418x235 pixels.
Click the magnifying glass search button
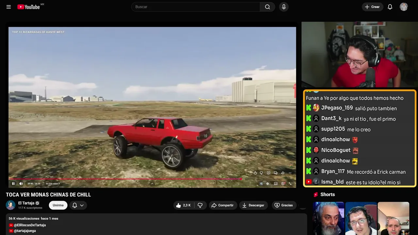[267, 7]
